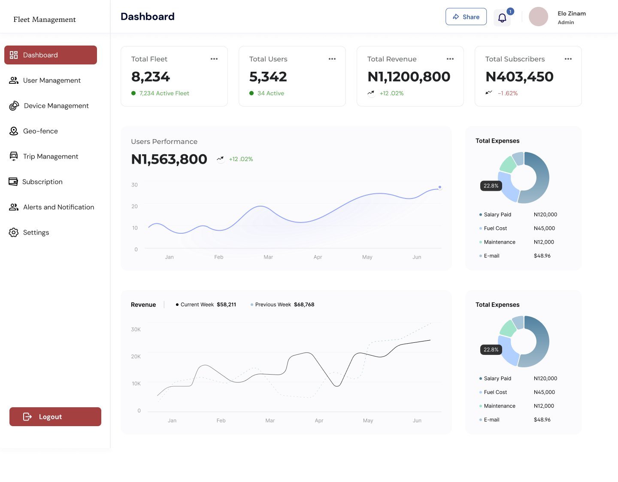
Task: Click the Logout button
Action: (55, 417)
